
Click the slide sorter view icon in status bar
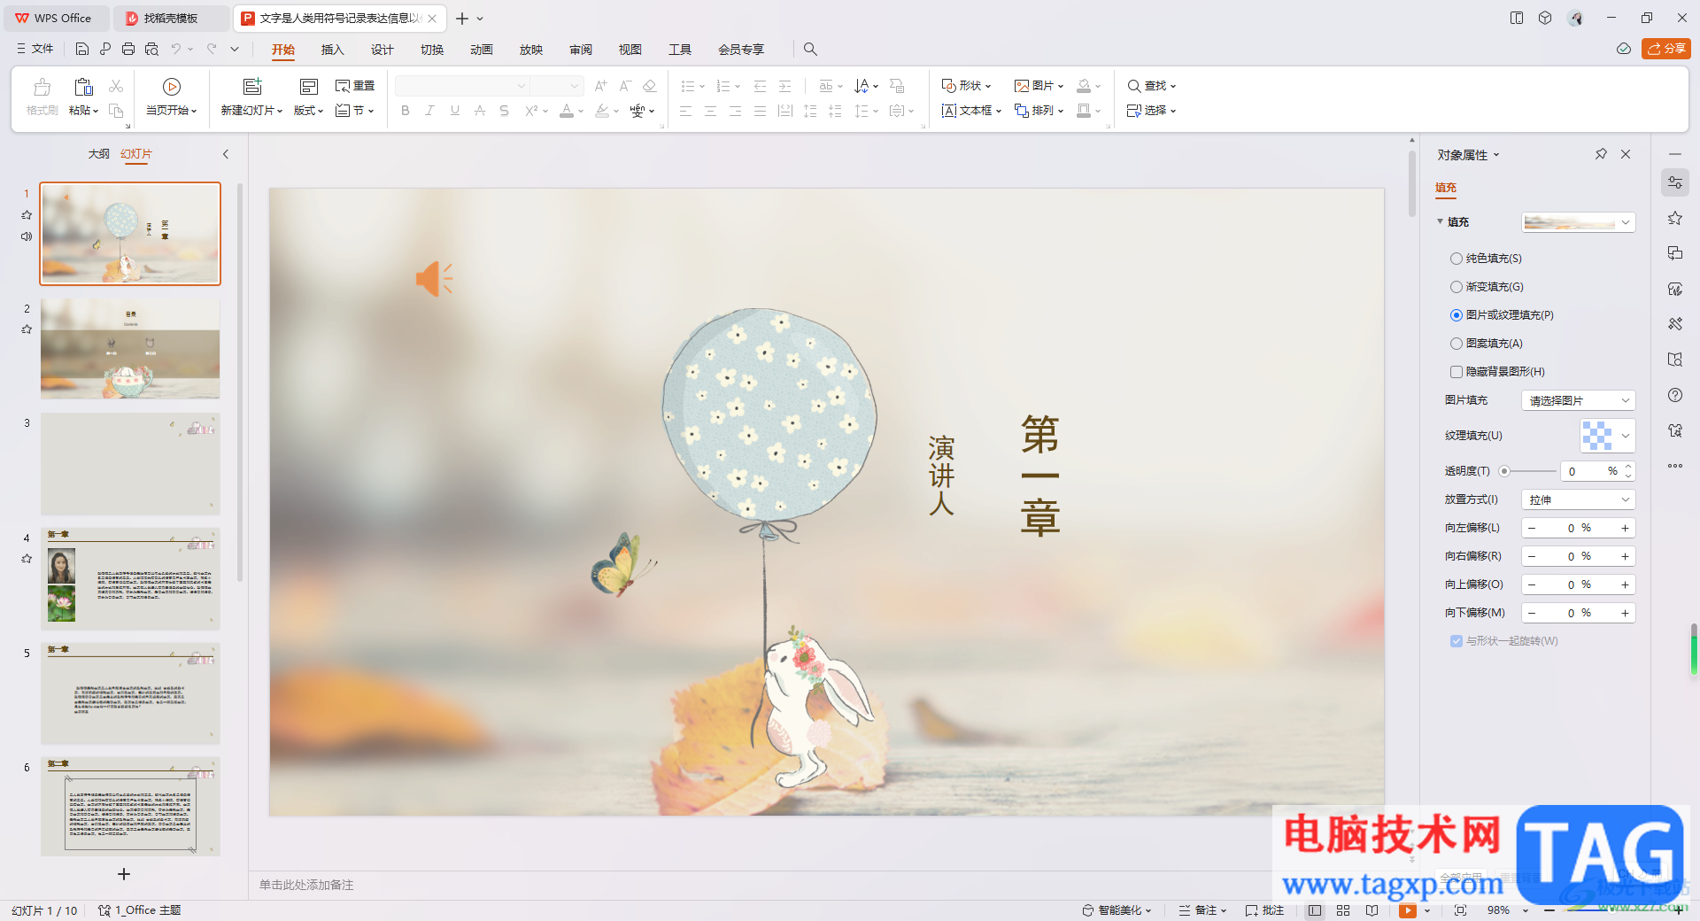point(1343,910)
